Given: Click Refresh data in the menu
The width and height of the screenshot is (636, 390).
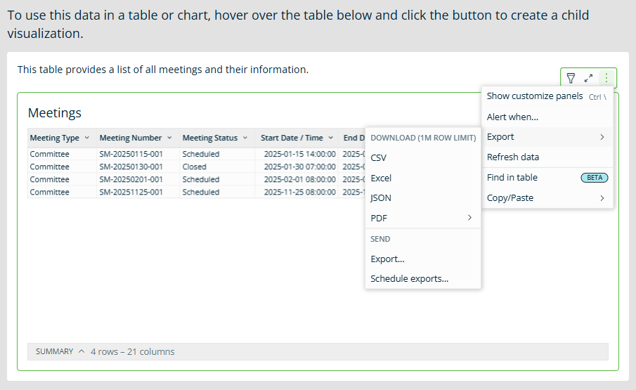Looking at the screenshot, I should [x=513, y=157].
